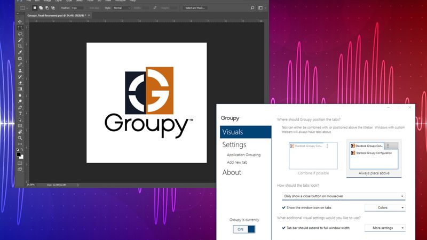Click the foreground color swatch
427x240 pixels.
click(19, 154)
